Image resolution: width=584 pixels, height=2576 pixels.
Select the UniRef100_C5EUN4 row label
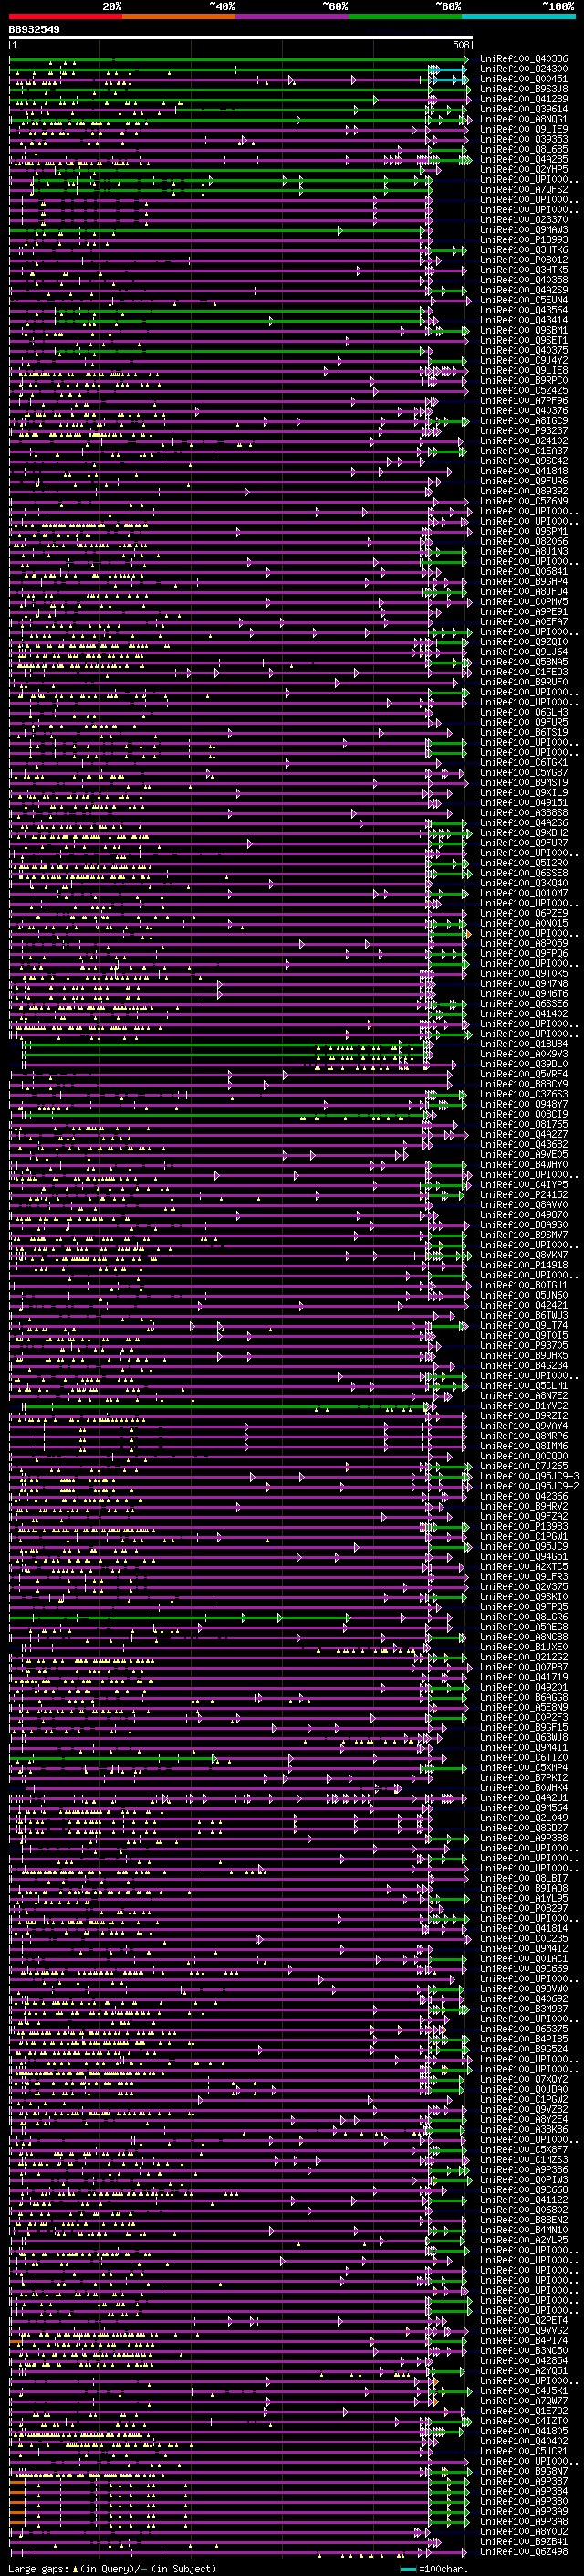click(524, 300)
